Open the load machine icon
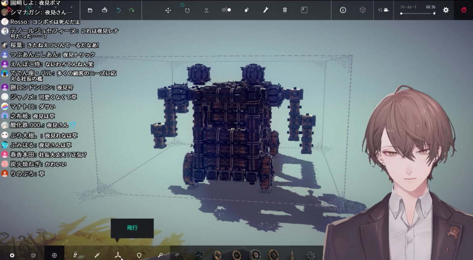Image resolution: width=473 pixels, height=260 pixels. coord(105,10)
